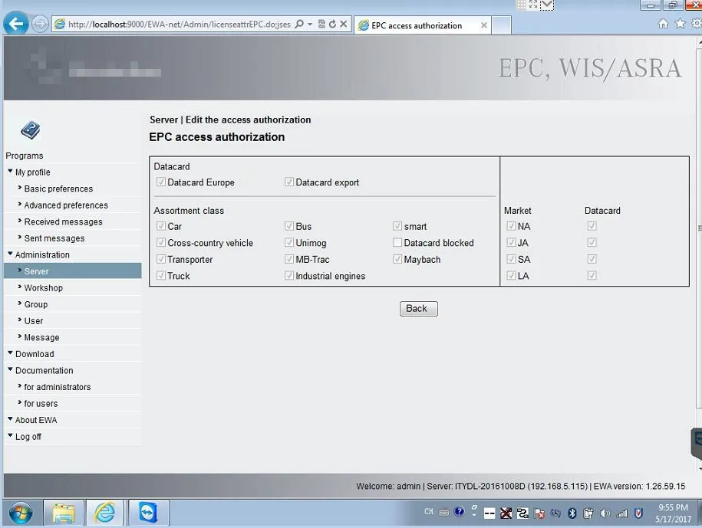702x528 pixels.
Task: Toggle the Datacard export checkbox
Action: pos(289,182)
